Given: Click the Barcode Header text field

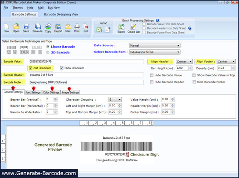Looking at the screenshot, I should tap(86, 75).
